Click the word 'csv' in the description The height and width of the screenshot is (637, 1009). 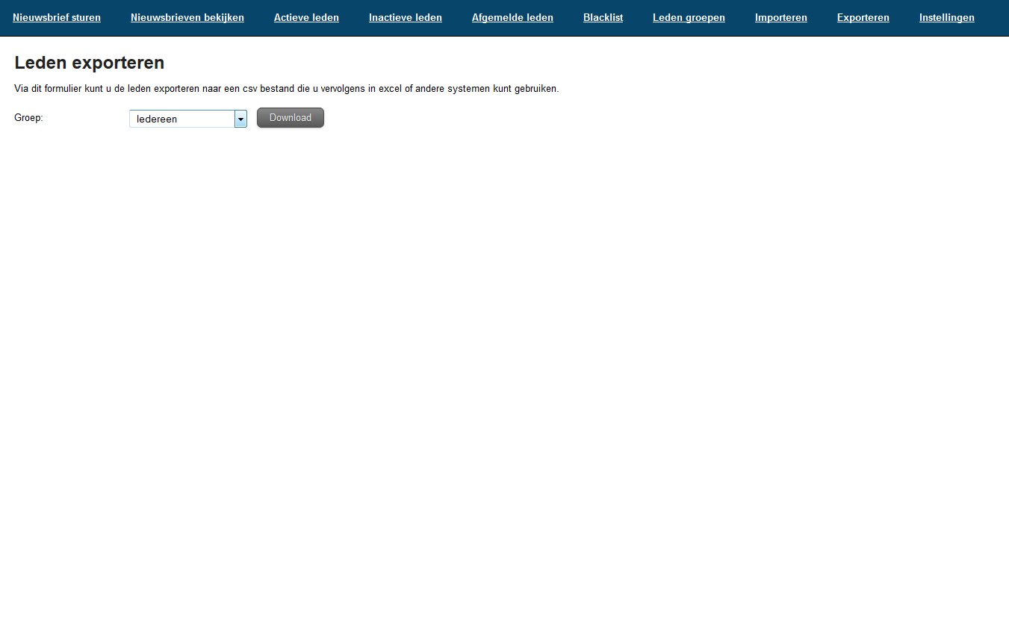(x=249, y=89)
